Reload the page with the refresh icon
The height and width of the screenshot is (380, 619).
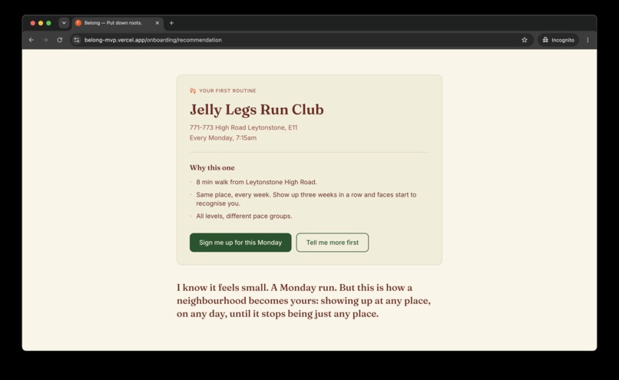pos(60,40)
